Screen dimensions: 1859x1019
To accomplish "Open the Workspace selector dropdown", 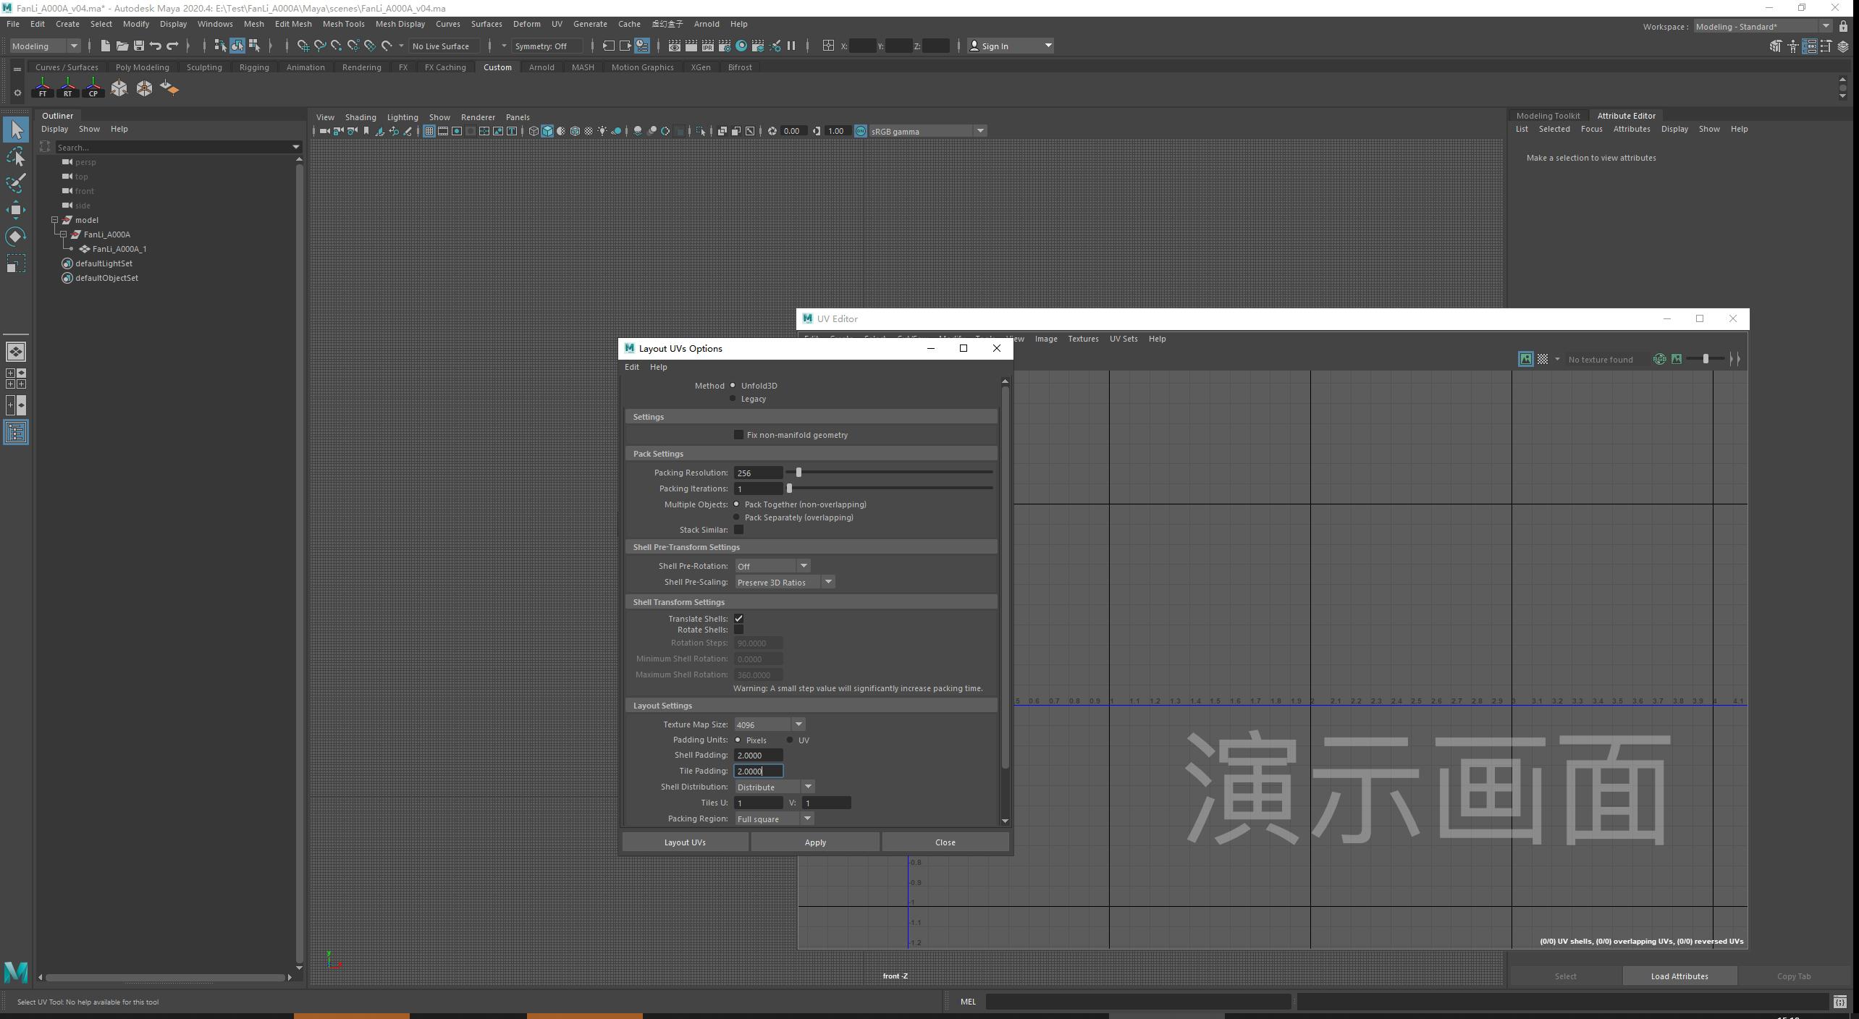I will pyautogui.click(x=1764, y=27).
